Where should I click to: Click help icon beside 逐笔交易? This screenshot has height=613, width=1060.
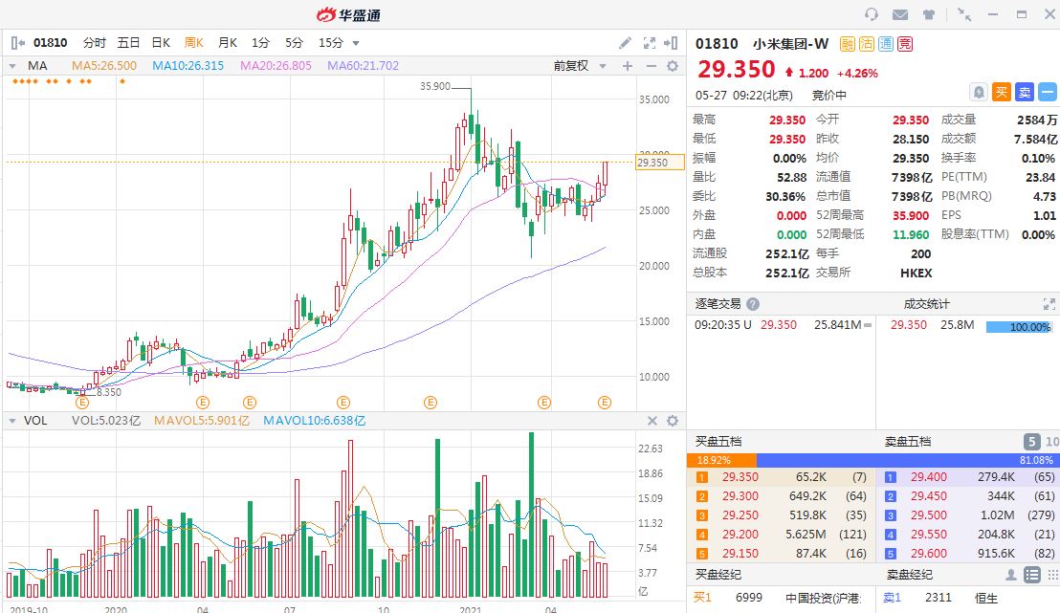[x=753, y=304]
